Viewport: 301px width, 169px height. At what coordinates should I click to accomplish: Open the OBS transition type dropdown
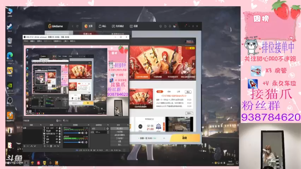(x=98, y=128)
